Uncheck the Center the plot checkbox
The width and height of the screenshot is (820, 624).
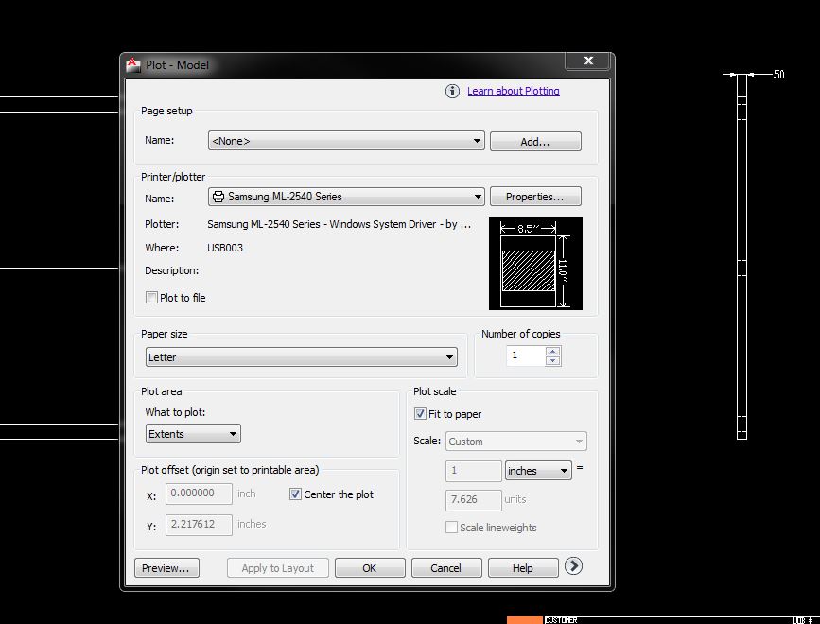click(295, 494)
